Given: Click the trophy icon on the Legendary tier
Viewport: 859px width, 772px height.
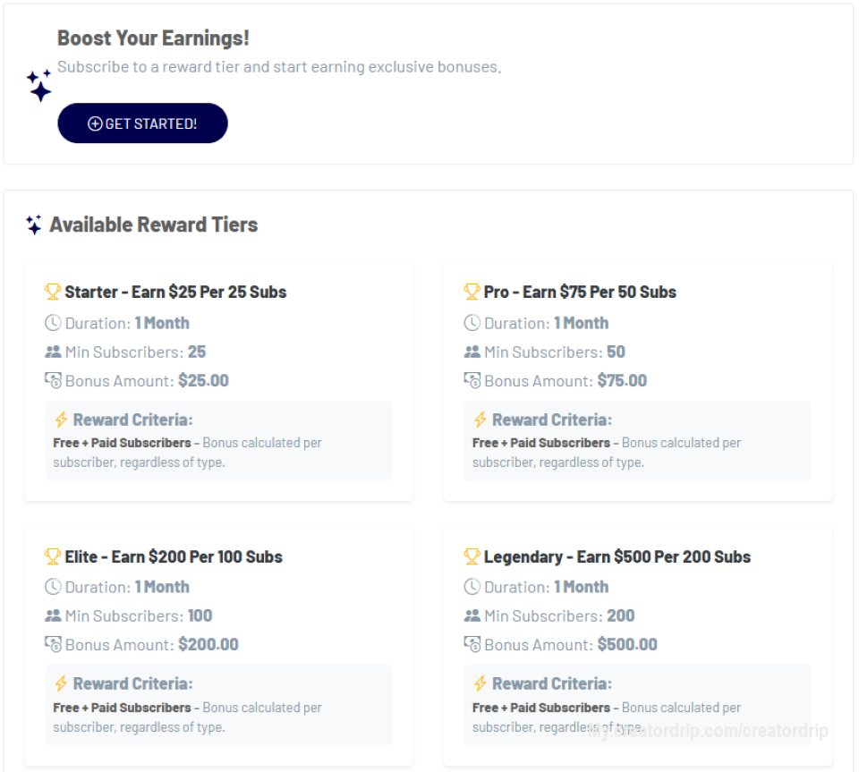Looking at the screenshot, I should tap(472, 556).
